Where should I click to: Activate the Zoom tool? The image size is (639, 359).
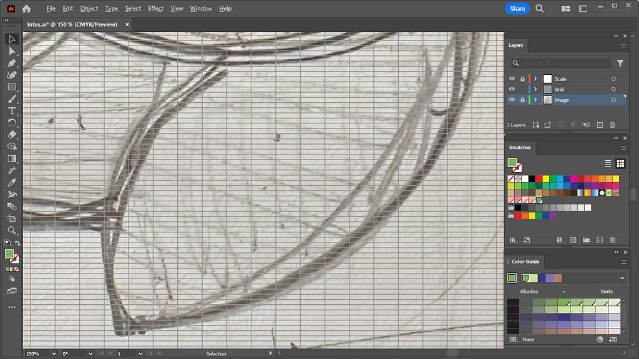(x=12, y=231)
